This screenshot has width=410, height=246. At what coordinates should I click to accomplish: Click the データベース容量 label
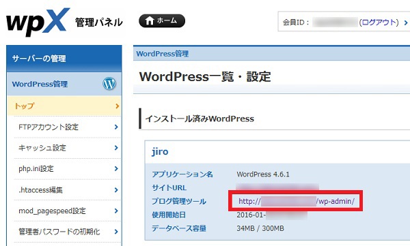179,228
